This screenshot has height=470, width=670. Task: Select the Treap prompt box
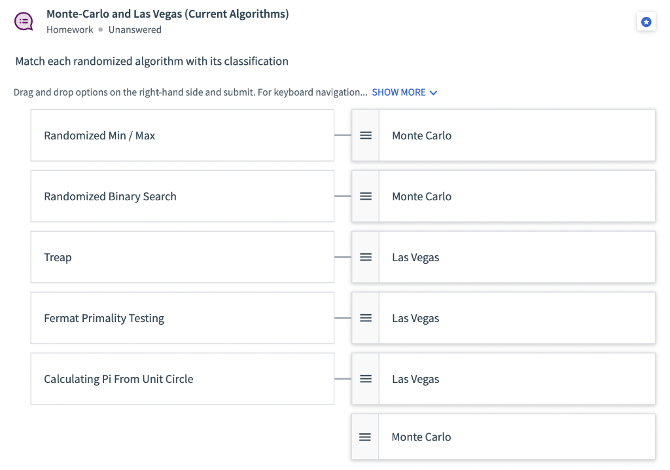click(x=182, y=257)
